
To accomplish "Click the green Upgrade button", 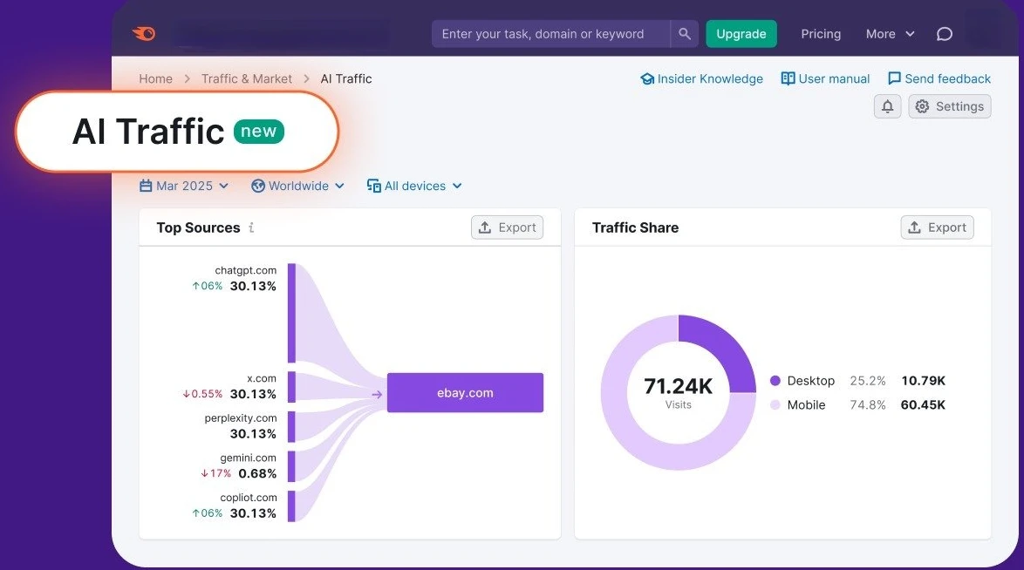I will (741, 33).
